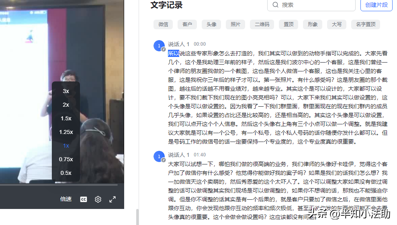Image resolution: width=397 pixels, height=225 pixels.
Task: Click speaker 1 avatar at 01:40
Action: pyautogui.click(x=159, y=156)
